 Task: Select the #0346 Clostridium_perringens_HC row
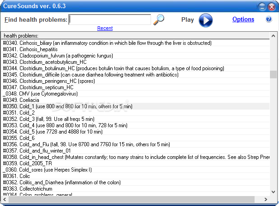point(136,81)
